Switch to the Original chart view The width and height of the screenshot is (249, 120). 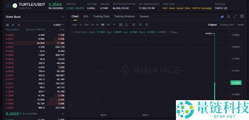pos(212,25)
